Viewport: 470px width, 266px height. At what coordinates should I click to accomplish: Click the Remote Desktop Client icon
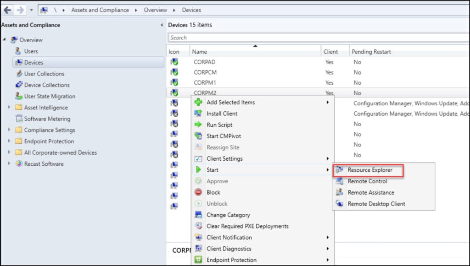[339, 204]
